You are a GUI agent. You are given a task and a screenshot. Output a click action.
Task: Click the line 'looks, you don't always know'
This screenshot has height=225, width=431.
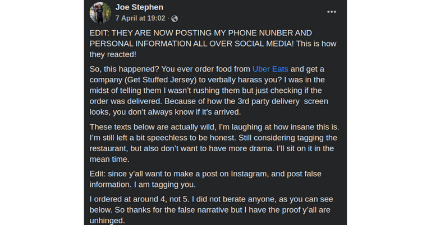[165, 112]
